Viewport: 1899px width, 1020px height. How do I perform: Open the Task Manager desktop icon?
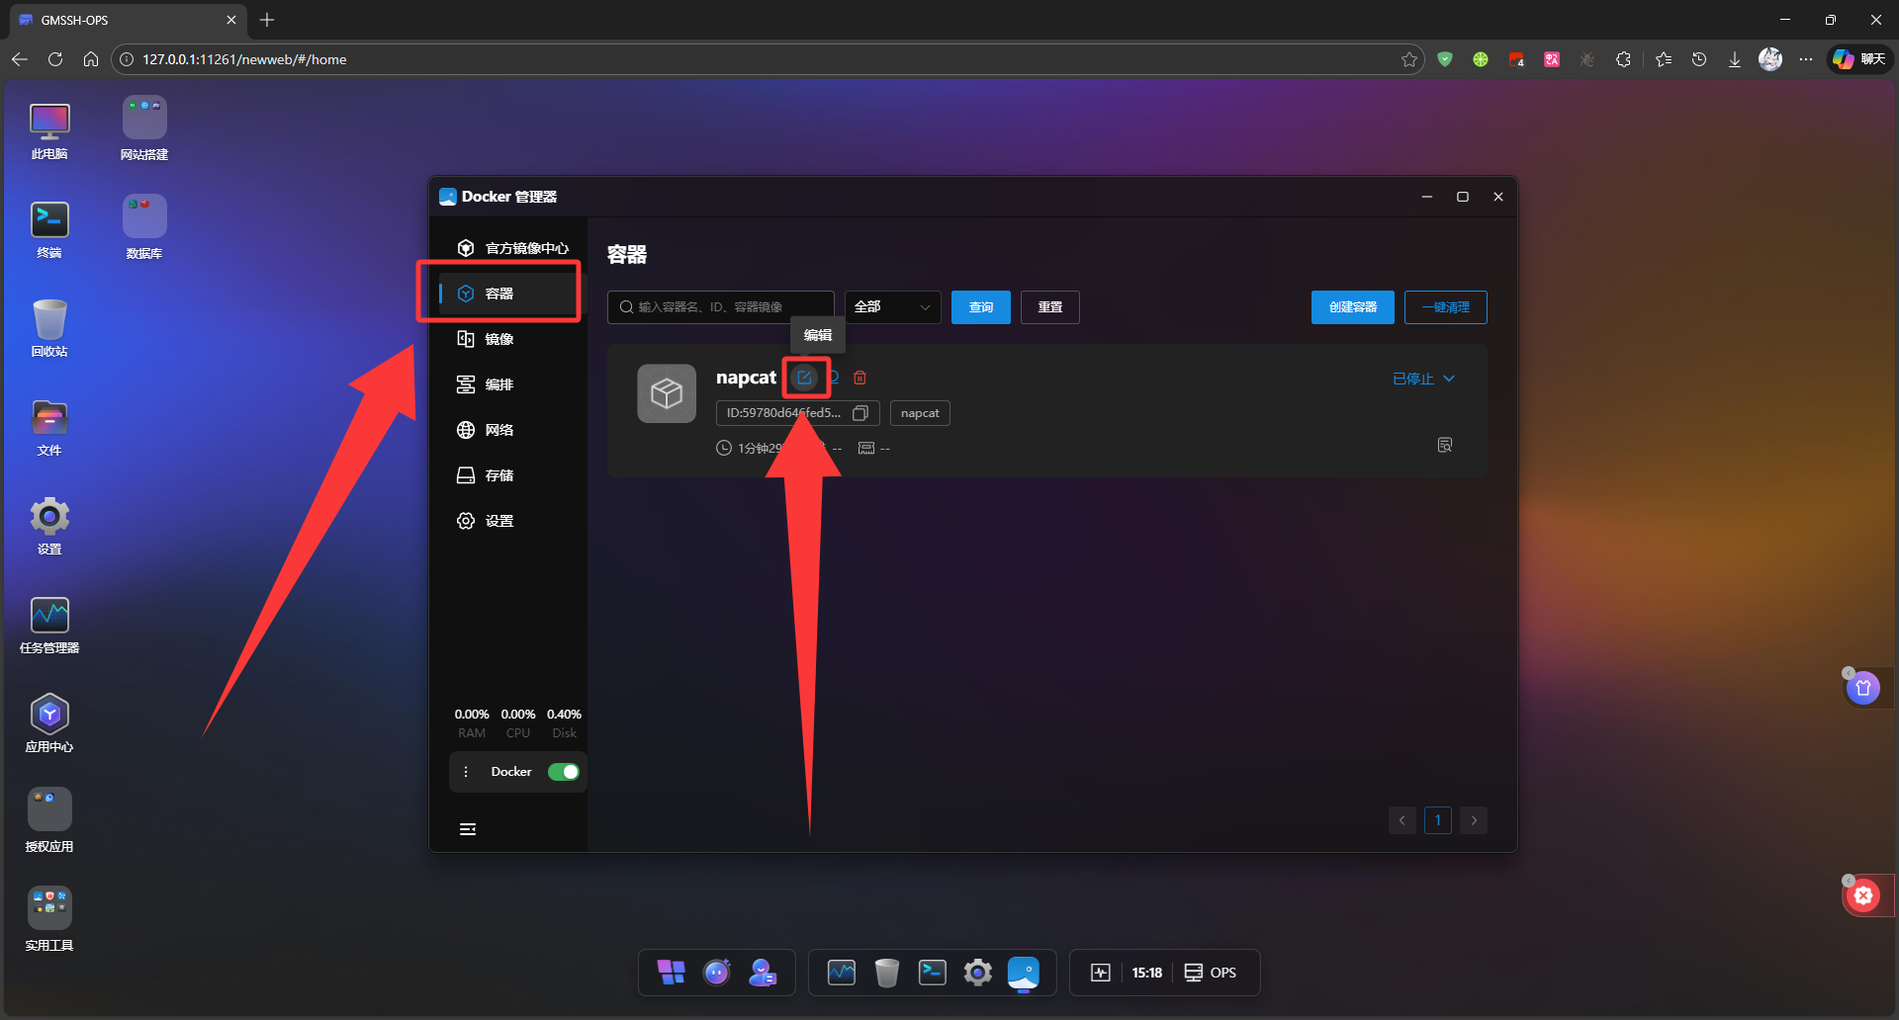[x=49, y=625]
